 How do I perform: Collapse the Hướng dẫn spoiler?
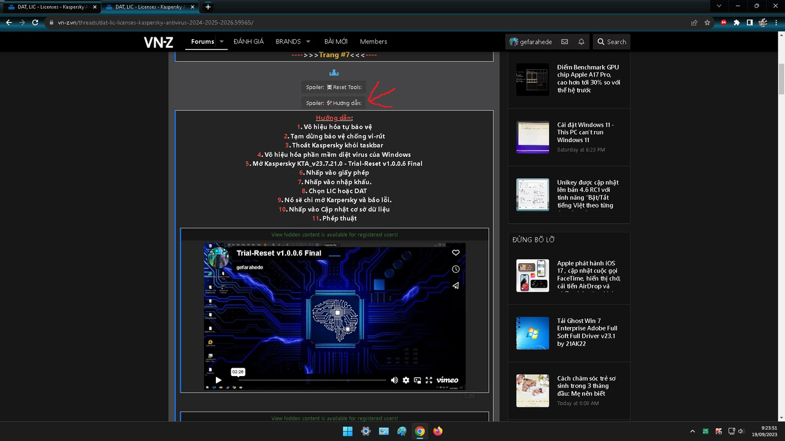(334, 103)
